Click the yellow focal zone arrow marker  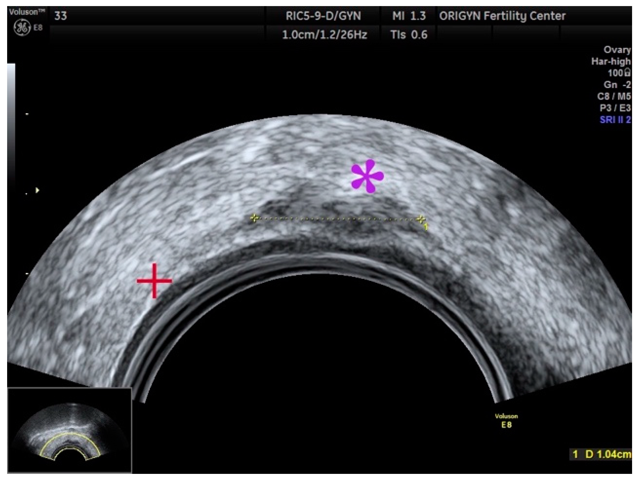tap(37, 190)
